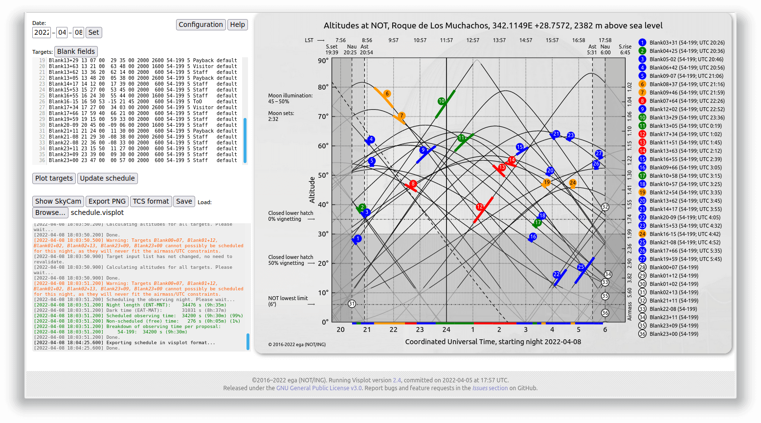This screenshot has width=761, height=423.
Task: Click the loaded filename schedule.visplot
Action: point(97,212)
